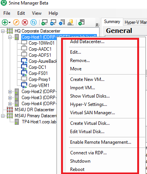Image resolution: width=147 pixels, height=174 pixels.
Task: Click the MS4U DR Datacenter red icon
Action: tap(10, 110)
